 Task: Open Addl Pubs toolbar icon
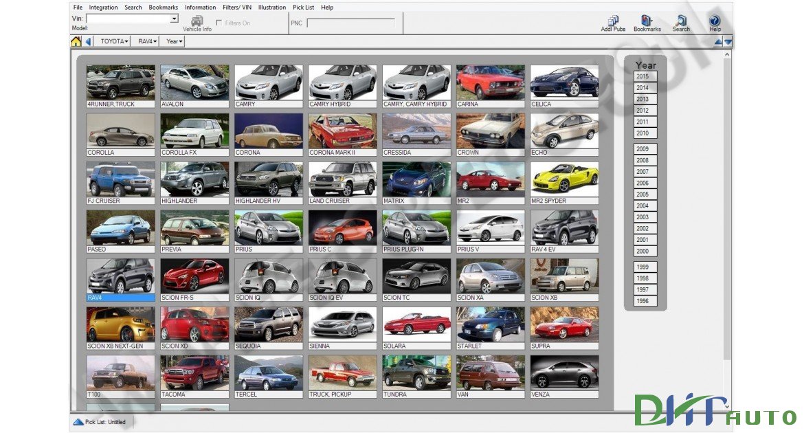coord(613,23)
